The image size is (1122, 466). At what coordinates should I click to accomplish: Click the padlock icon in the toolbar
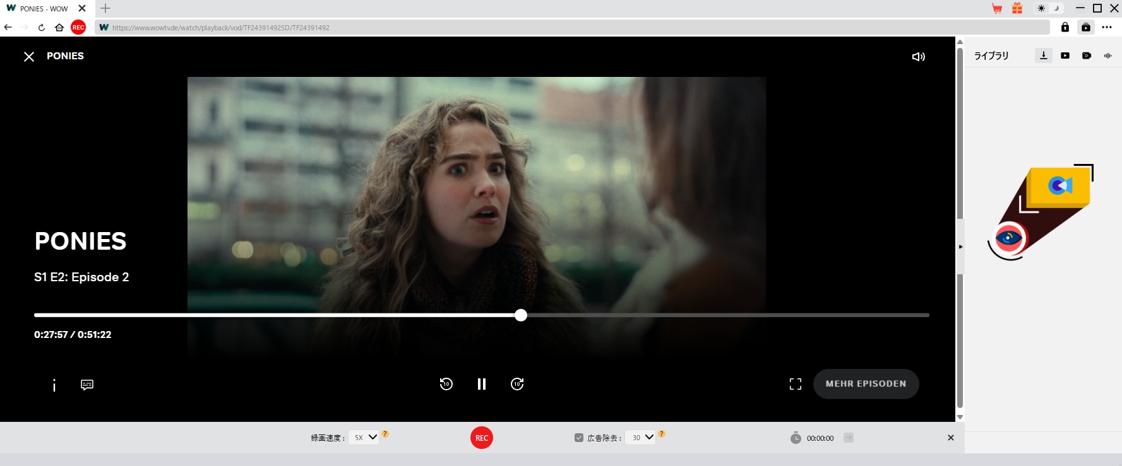[x=1065, y=27]
